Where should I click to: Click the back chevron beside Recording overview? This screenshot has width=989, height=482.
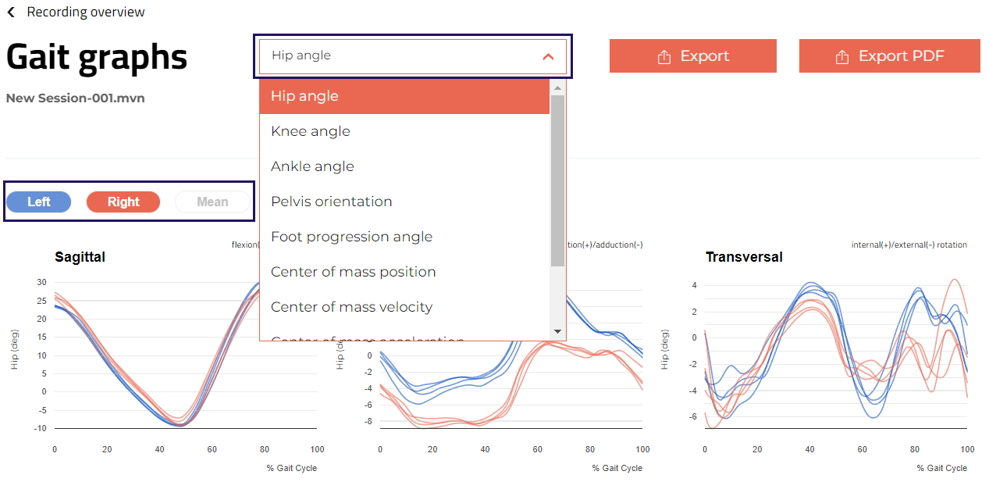pyautogui.click(x=9, y=12)
